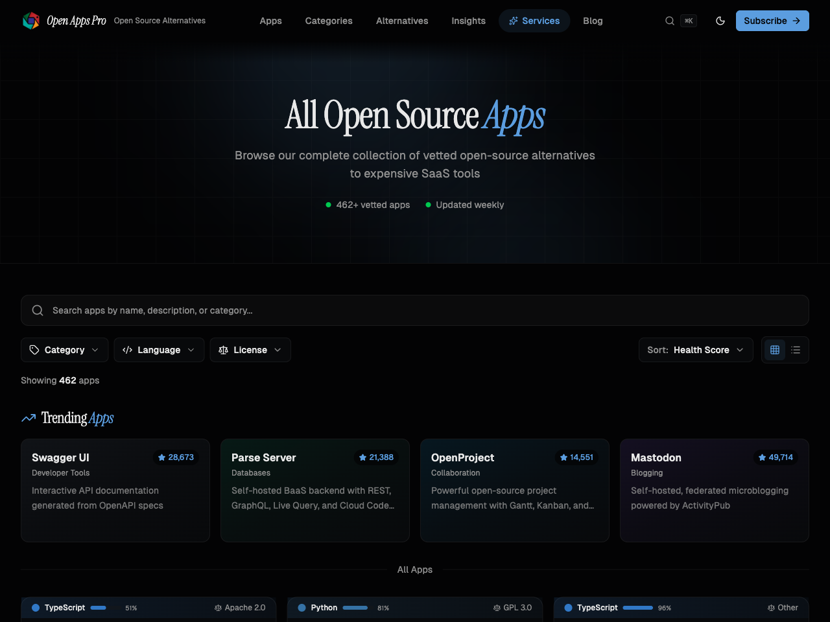Focus the Search apps by name field
This screenshot has height=622, width=830.
(x=415, y=310)
